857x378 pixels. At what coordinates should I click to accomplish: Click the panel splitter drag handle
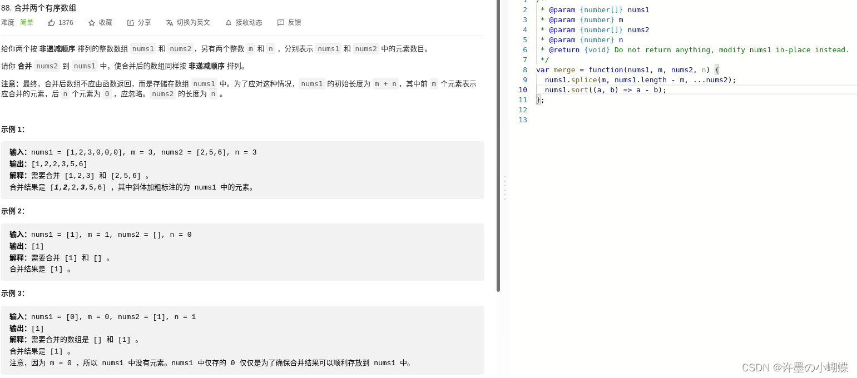(x=504, y=188)
